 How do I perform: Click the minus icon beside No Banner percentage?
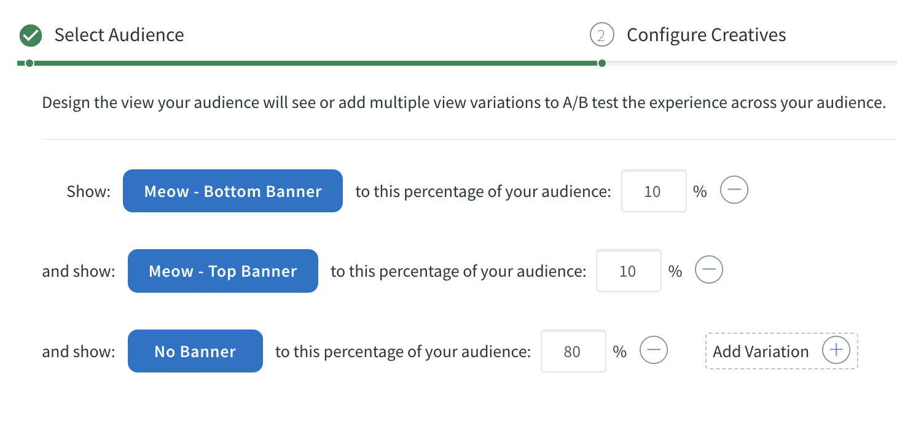point(654,350)
